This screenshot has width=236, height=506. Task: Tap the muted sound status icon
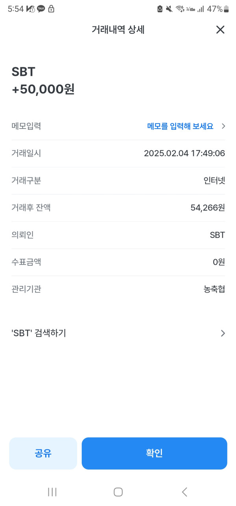pos(169,9)
